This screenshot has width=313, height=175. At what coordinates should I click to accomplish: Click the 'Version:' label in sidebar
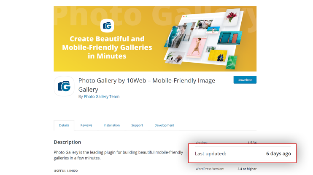click(x=201, y=142)
